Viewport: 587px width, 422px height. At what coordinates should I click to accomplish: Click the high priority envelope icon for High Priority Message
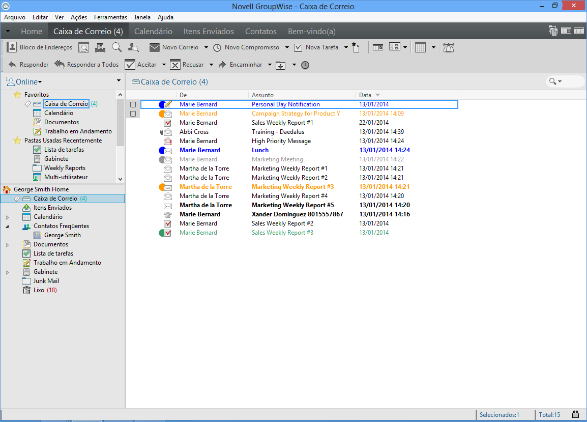coord(168,141)
